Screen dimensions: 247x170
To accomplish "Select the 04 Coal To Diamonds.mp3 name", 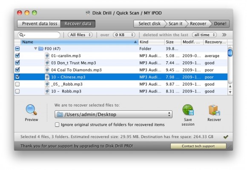I will 76,70.
